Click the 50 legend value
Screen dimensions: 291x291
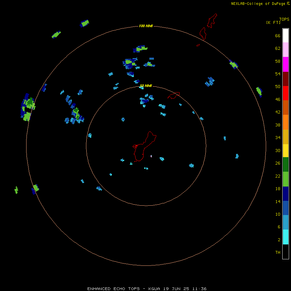tap(278, 86)
